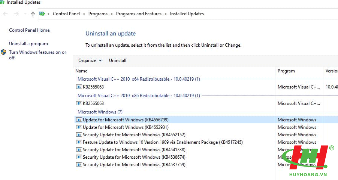Click the icon next to KB4556799 update

coord(79,120)
